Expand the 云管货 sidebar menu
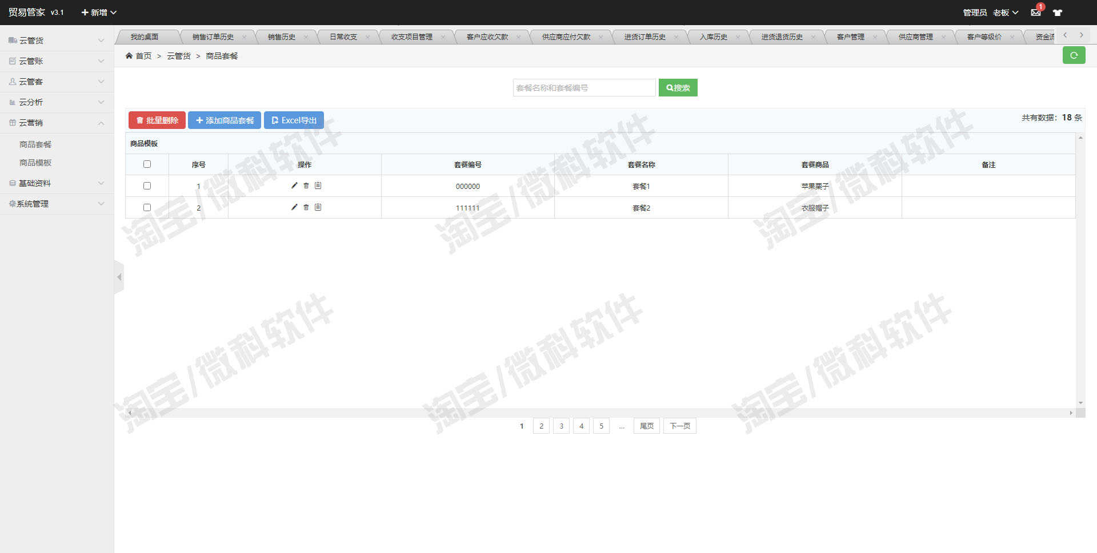 (x=57, y=41)
